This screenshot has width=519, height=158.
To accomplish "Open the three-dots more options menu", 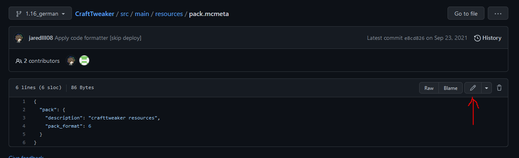I will [498, 14].
